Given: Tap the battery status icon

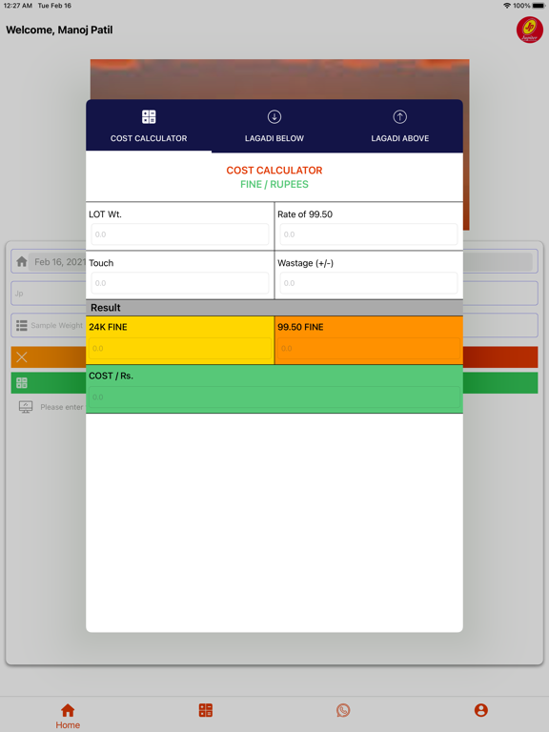Looking at the screenshot, I should click(x=538, y=6).
